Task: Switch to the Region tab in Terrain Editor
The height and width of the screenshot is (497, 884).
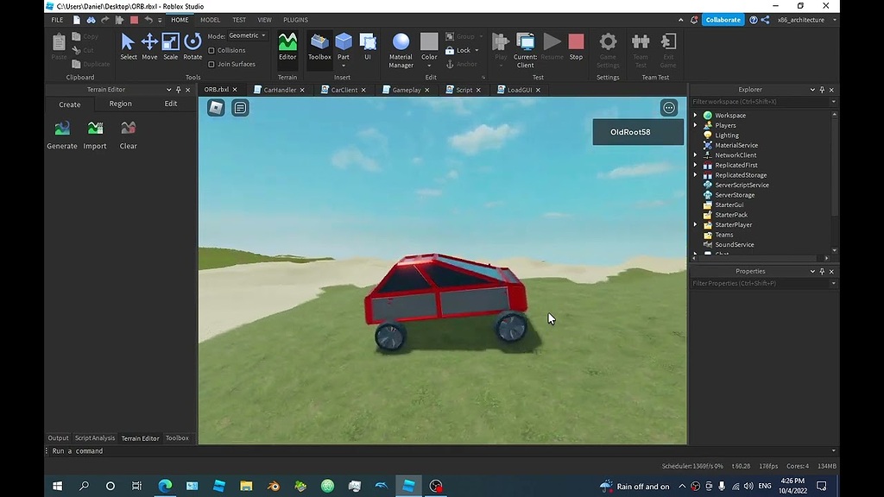Action: [121, 104]
